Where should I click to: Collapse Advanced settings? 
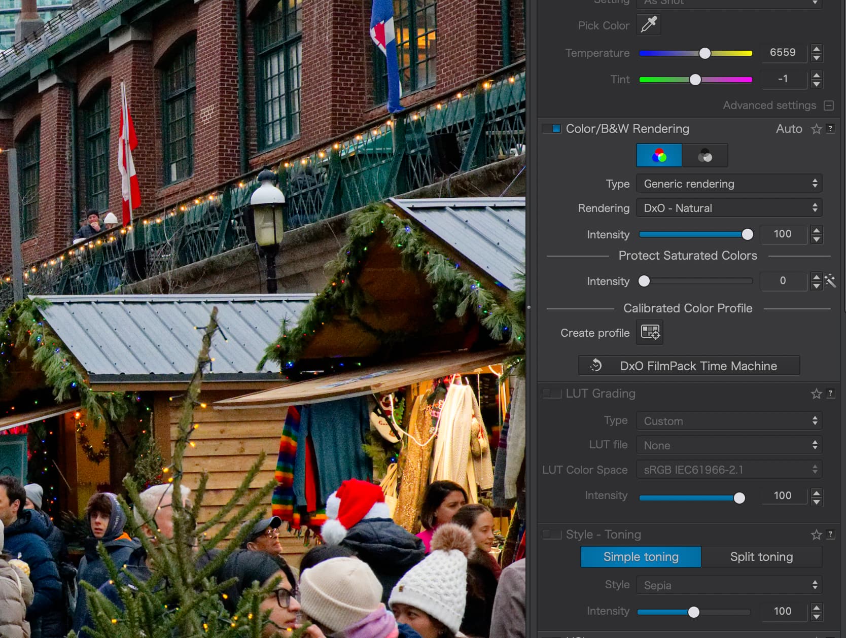pyautogui.click(x=829, y=105)
